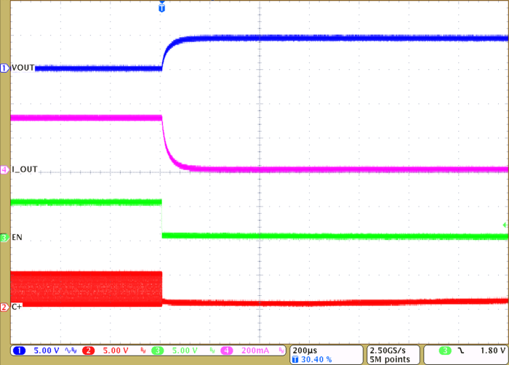509x365 pixels.
Task: Select the channel 2 badge in bottom readout
Action: [89, 350]
